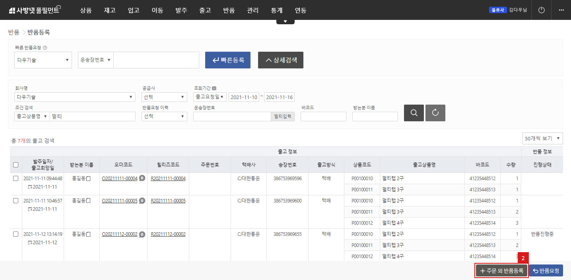The height and width of the screenshot is (280, 571).
Task: Click the power icon in top bar
Action: 541,10
